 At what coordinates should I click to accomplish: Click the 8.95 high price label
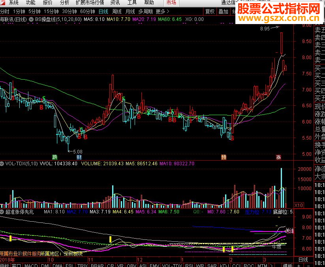[265, 29]
